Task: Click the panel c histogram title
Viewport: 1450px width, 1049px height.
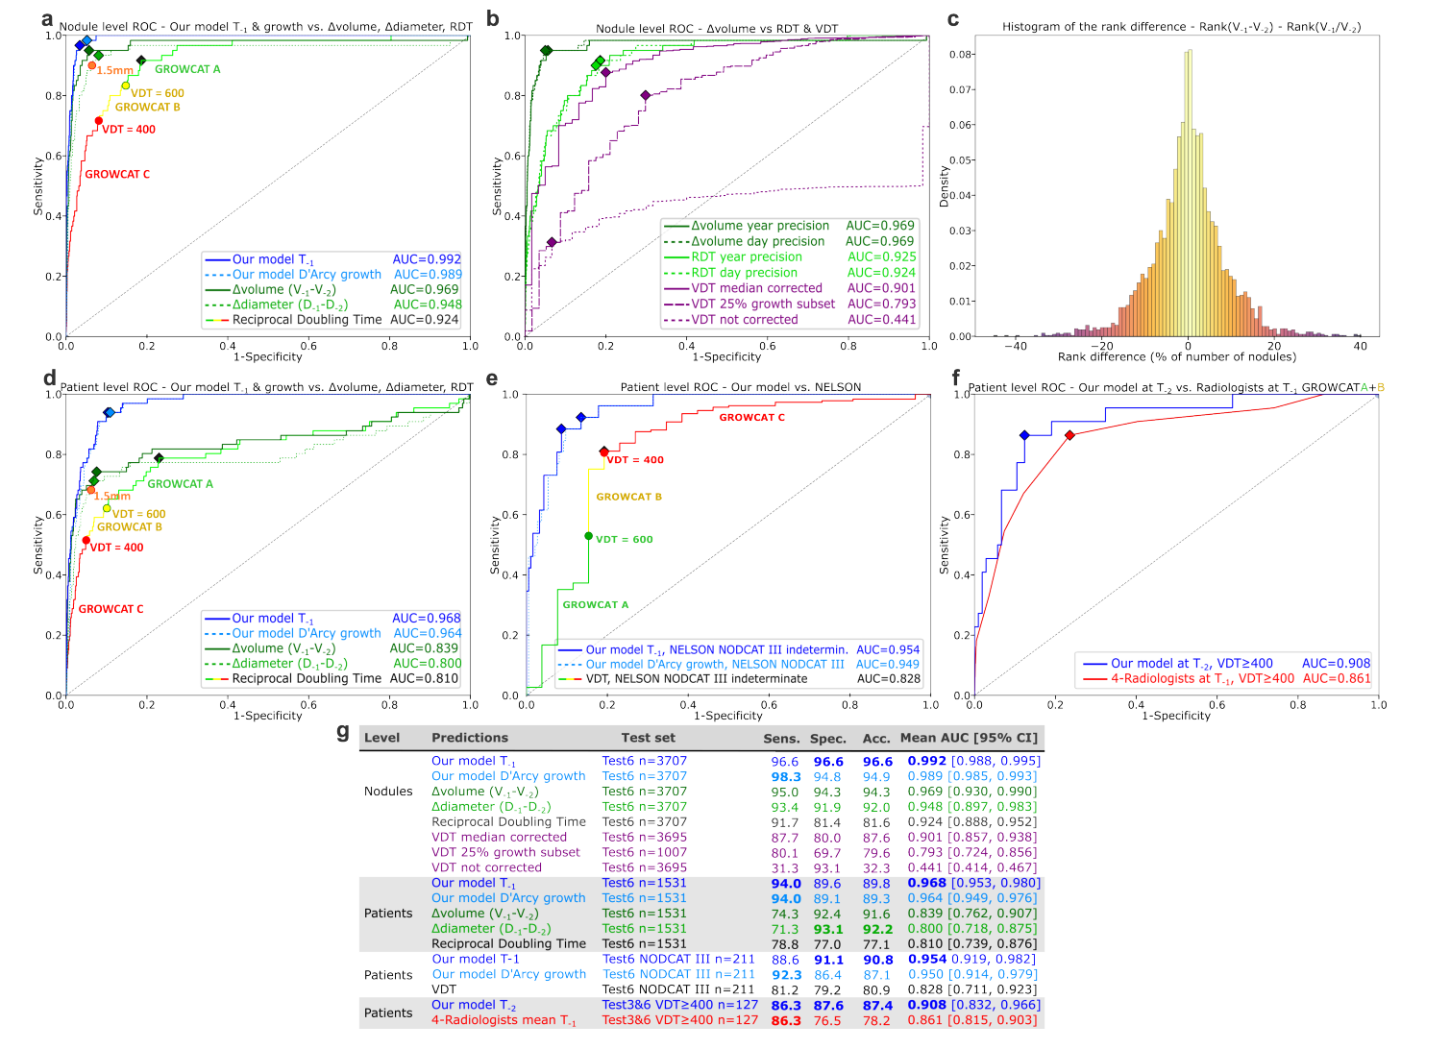Action: click(1181, 27)
